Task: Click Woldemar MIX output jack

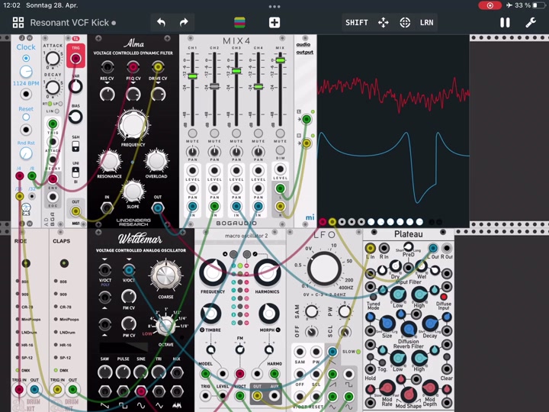Action: click(x=176, y=372)
